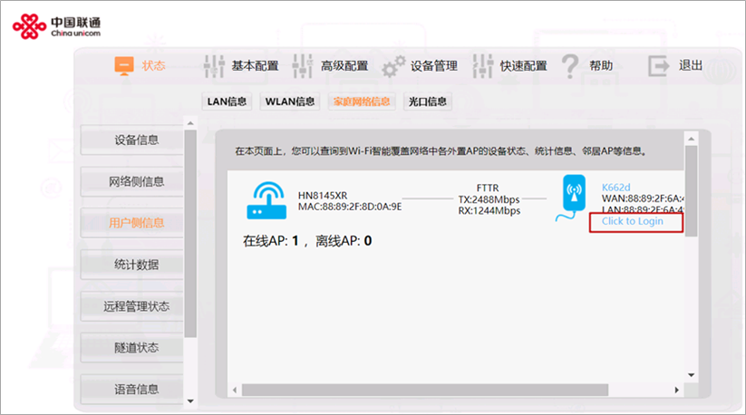Click the quick configuration sliders icon
Image resolution: width=746 pixels, height=415 pixels.
point(483,66)
